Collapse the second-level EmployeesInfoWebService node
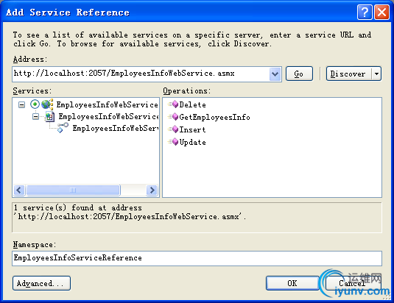Viewport: 394px width, 303px height. (35, 117)
